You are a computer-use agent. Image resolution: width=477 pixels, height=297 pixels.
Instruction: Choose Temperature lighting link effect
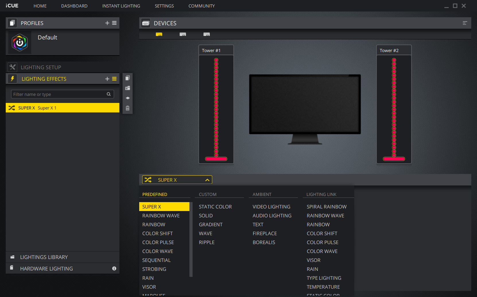coord(323,287)
